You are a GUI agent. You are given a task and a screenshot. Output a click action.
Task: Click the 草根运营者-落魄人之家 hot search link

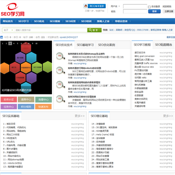coord(161,30)
